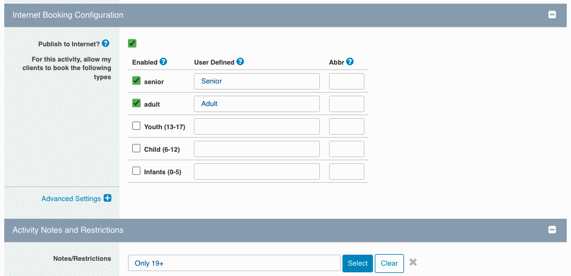This screenshot has height=276, width=571.
Task: Uncheck the adult booking type
Action: [136, 104]
